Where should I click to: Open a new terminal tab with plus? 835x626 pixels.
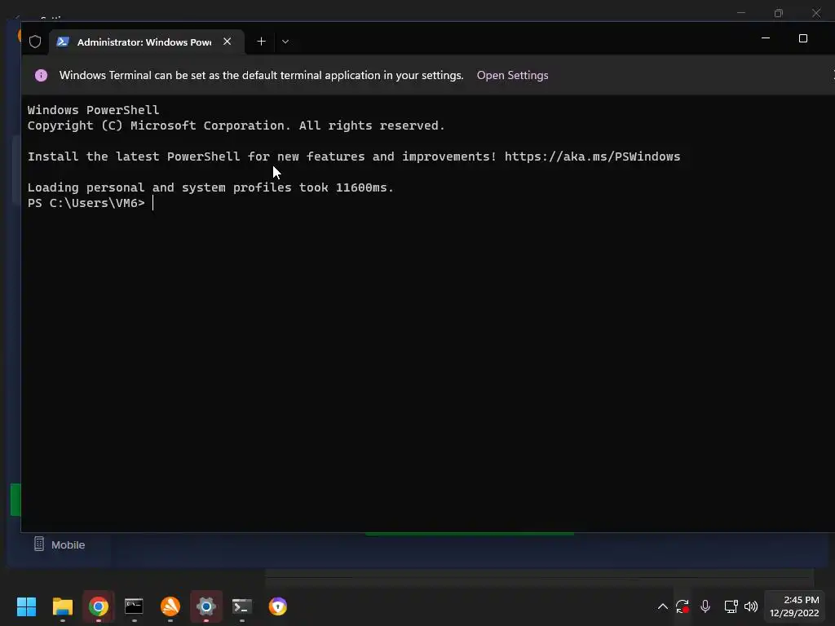point(261,42)
